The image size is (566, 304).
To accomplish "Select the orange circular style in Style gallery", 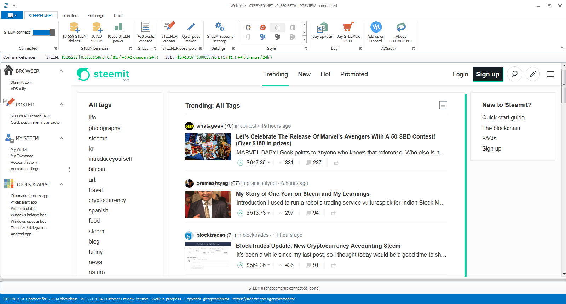I will 263,28.
